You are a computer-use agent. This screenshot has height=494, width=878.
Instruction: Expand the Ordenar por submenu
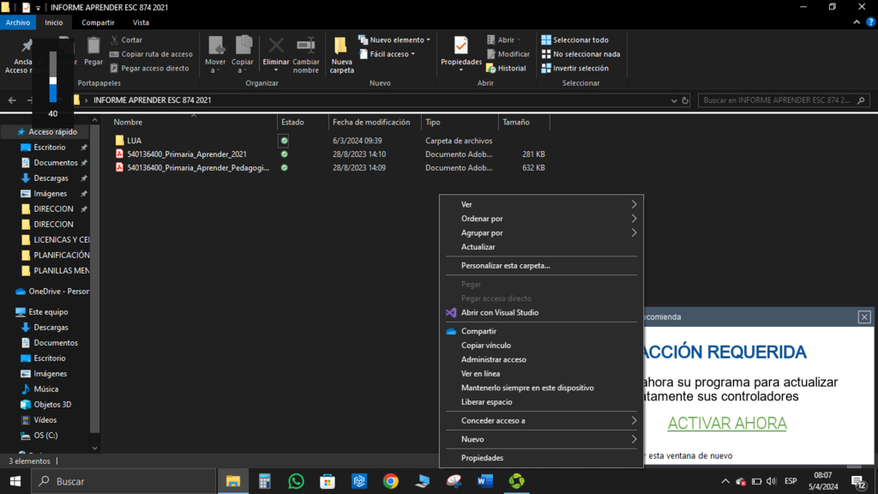tap(542, 219)
